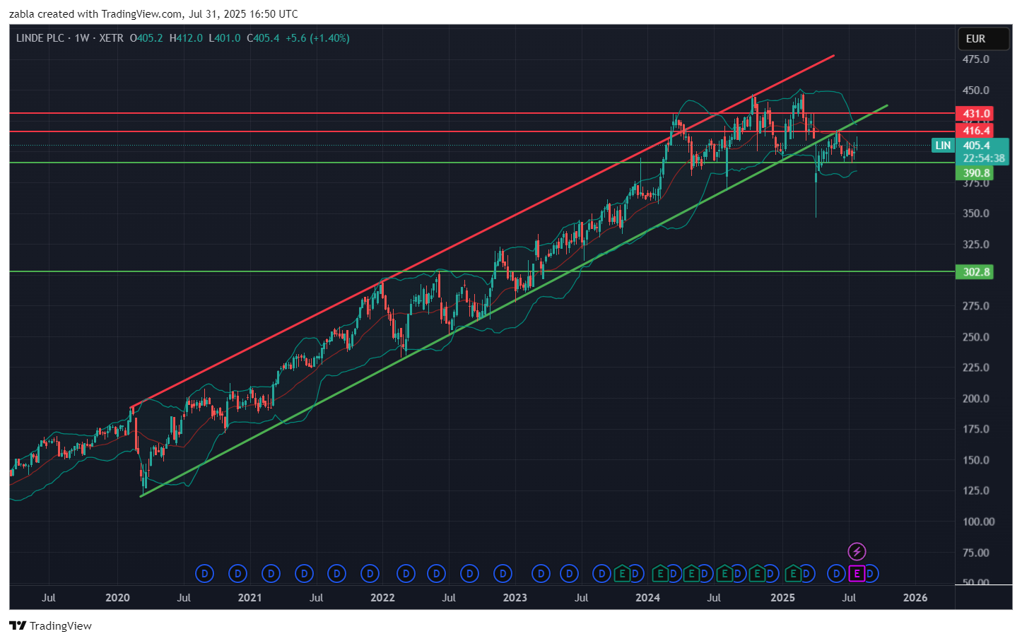
Task: Click the dividend D marker just after 2023
Action: (541, 574)
